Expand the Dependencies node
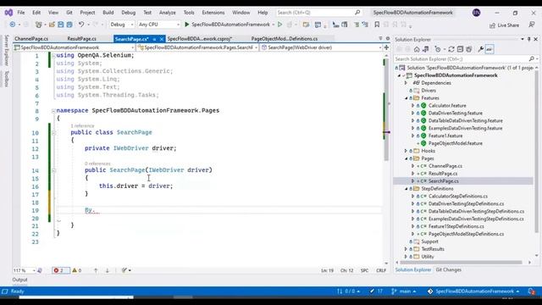The width and height of the screenshot is (542, 305). (x=406, y=83)
